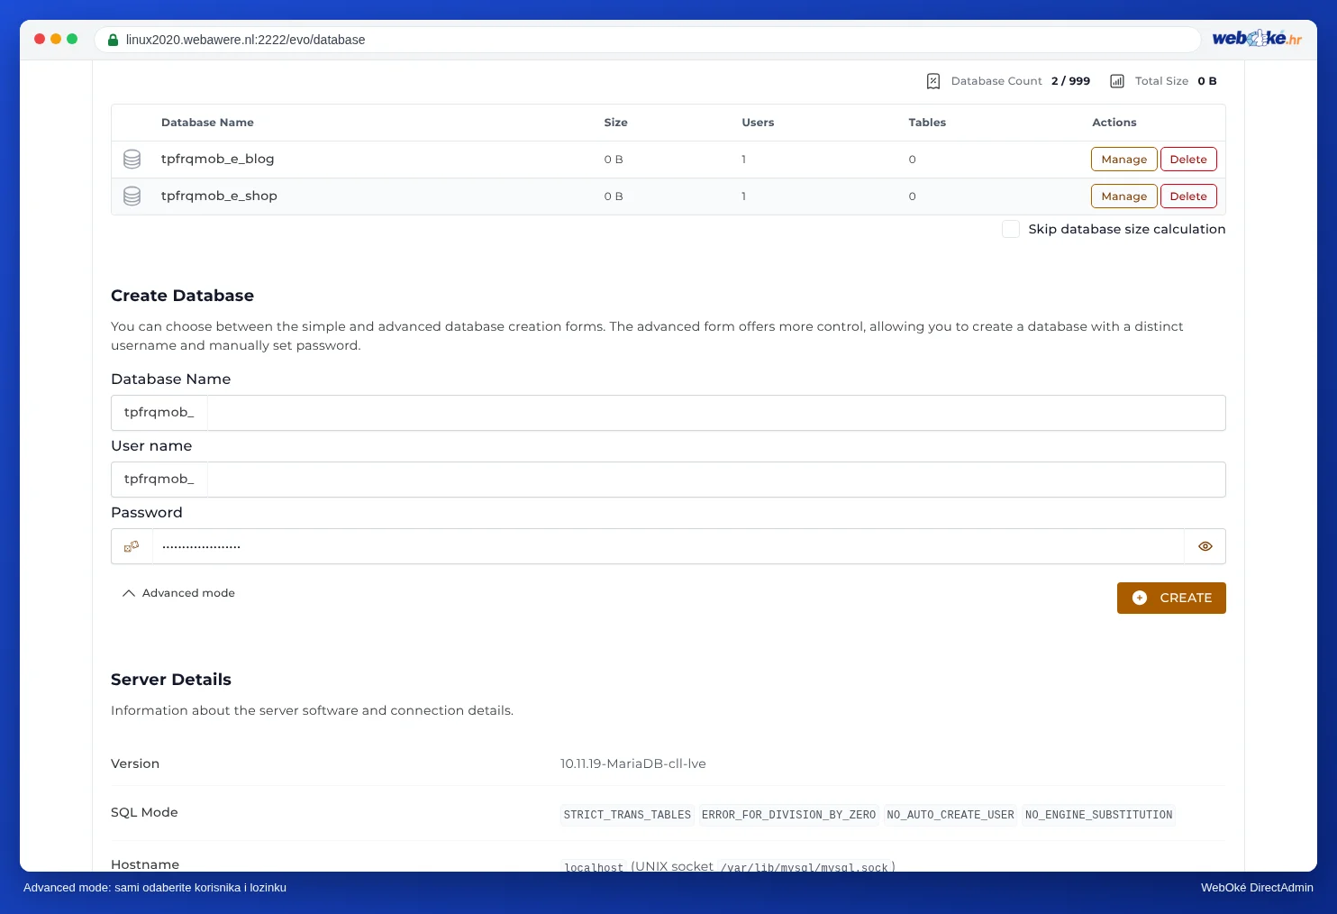Click the yellow minimize window button

[x=56, y=39]
